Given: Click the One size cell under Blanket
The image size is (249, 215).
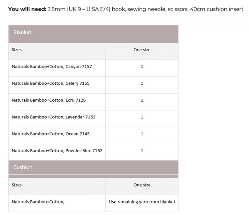Looking at the screenshot, I should [x=142, y=50].
